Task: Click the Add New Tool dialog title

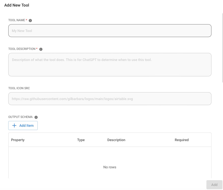Action: tap(17, 5)
